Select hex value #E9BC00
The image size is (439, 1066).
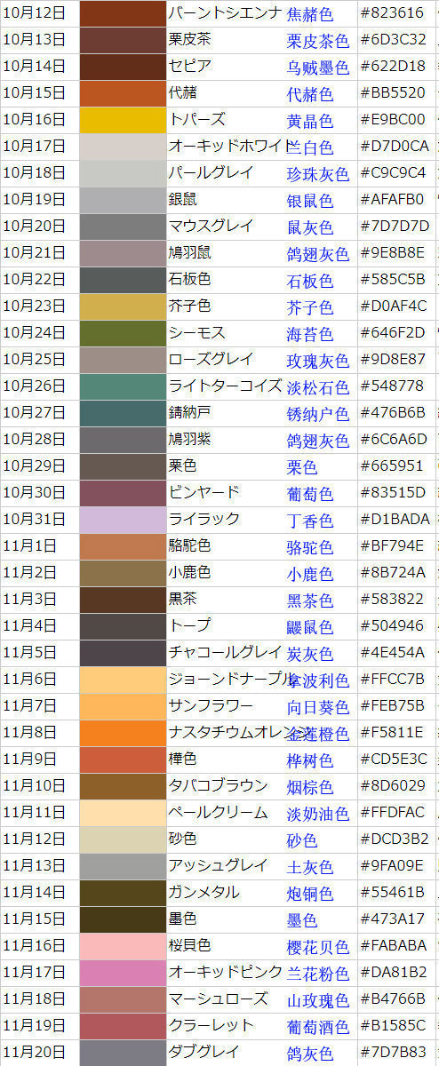click(x=393, y=120)
